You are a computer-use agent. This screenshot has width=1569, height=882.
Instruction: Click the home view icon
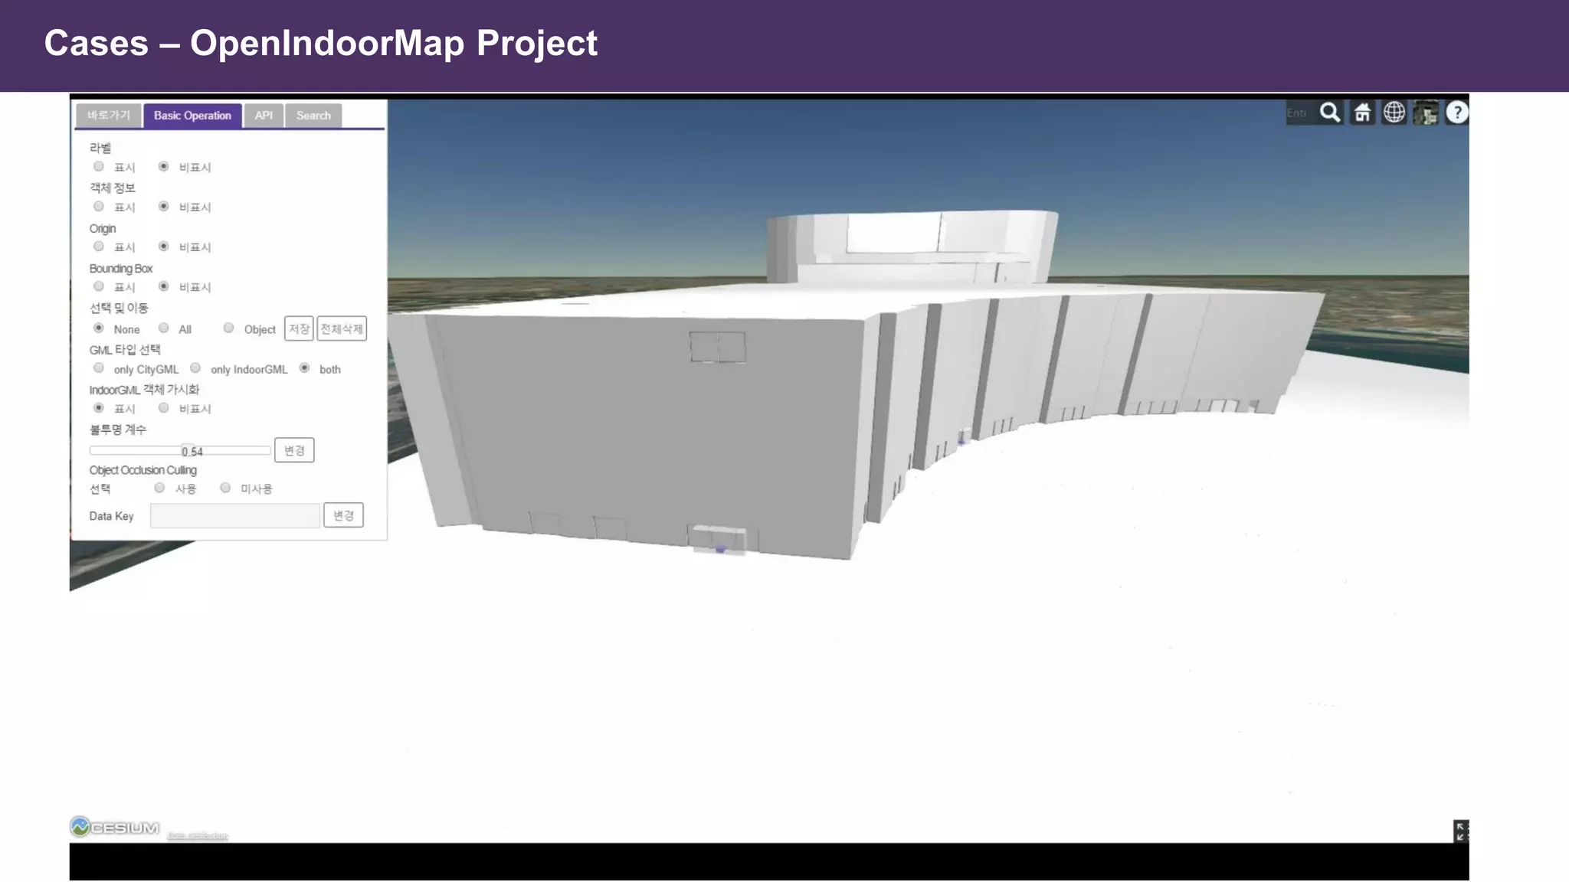(x=1362, y=113)
